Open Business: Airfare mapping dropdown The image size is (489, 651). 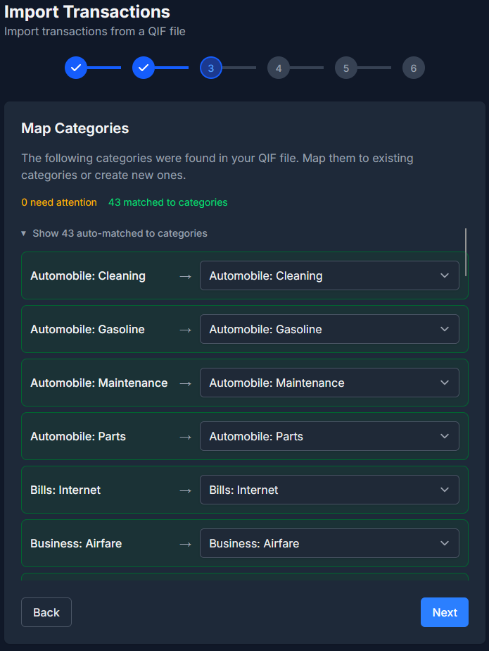[329, 543]
